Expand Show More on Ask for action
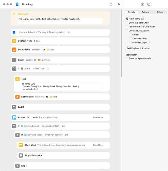 tap(98, 117)
